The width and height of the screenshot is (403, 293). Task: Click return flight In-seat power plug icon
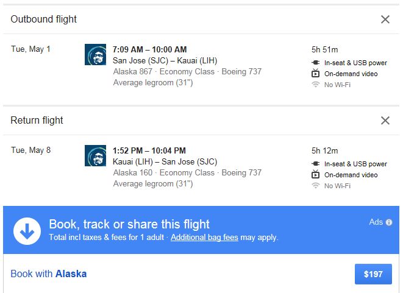tap(316, 164)
